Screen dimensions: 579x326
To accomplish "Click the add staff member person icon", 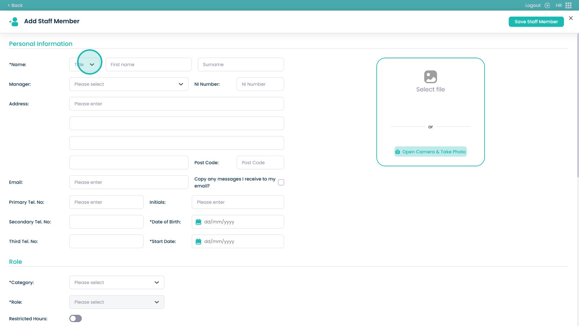I will coord(14,22).
